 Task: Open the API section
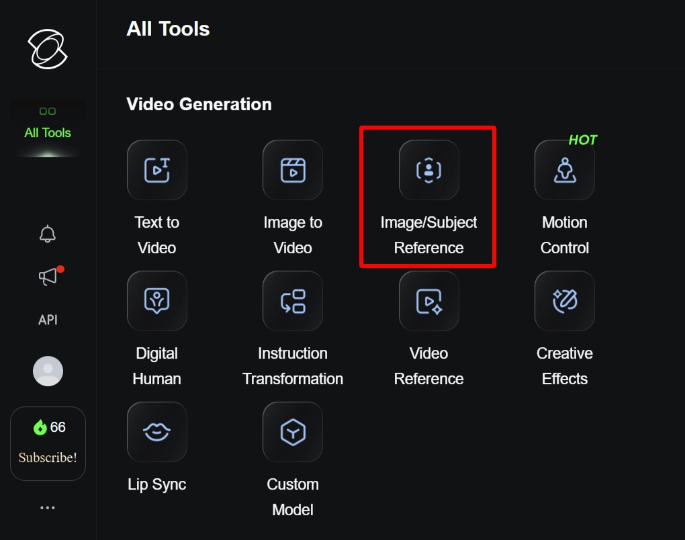click(48, 320)
